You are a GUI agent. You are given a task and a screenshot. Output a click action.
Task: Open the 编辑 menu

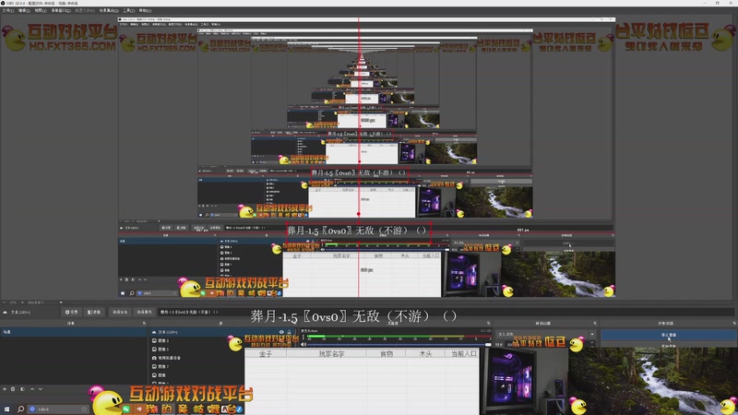(x=24, y=10)
